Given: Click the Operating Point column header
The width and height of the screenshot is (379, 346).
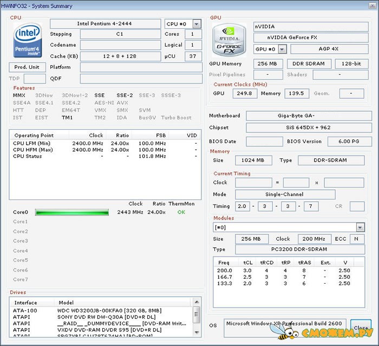Looking at the screenshot, I should [40, 136].
